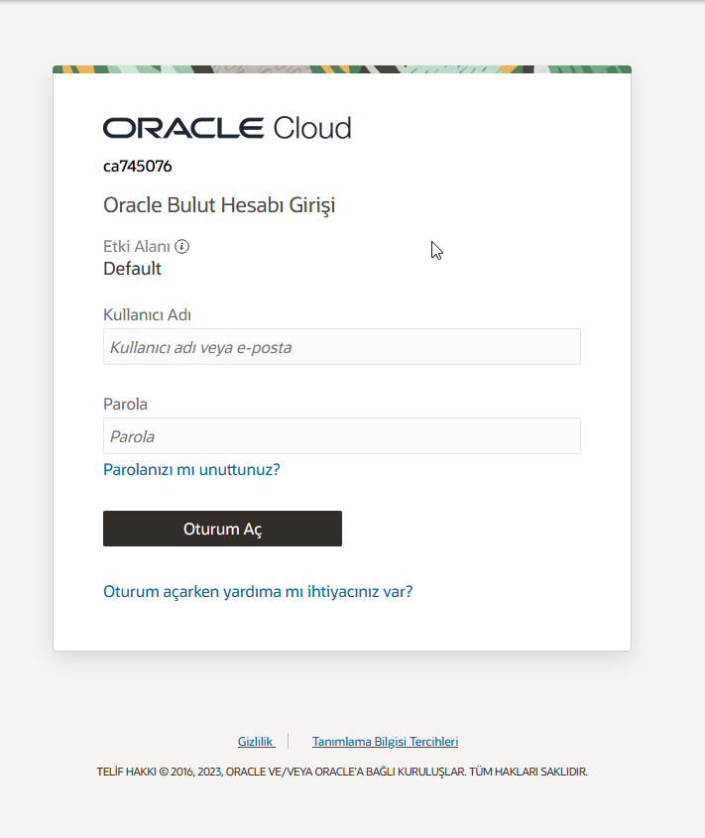The image size is (705, 838).
Task: Open the Gizlilik footer link
Action: (256, 741)
